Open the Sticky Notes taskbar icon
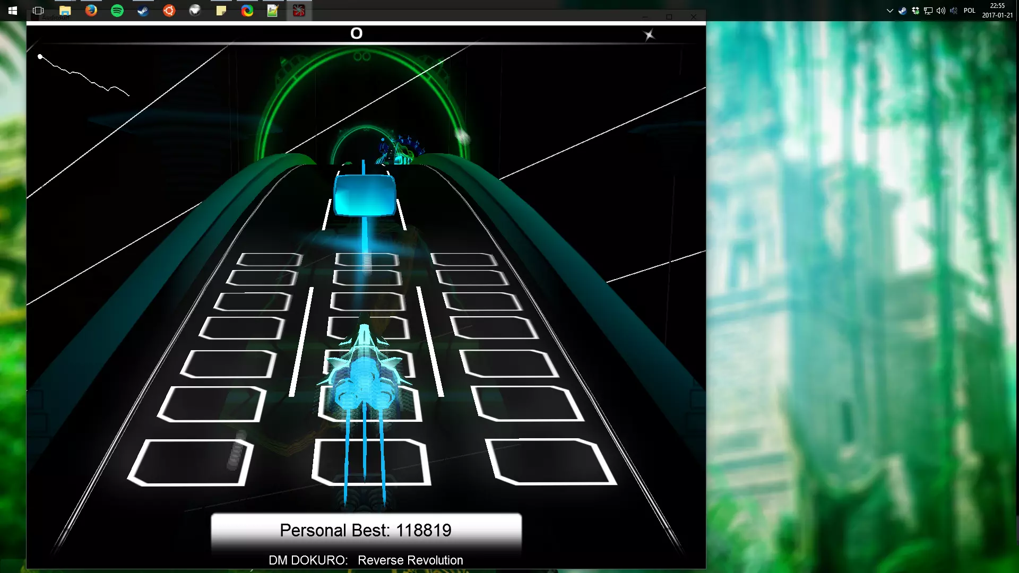 [x=221, y=11]
